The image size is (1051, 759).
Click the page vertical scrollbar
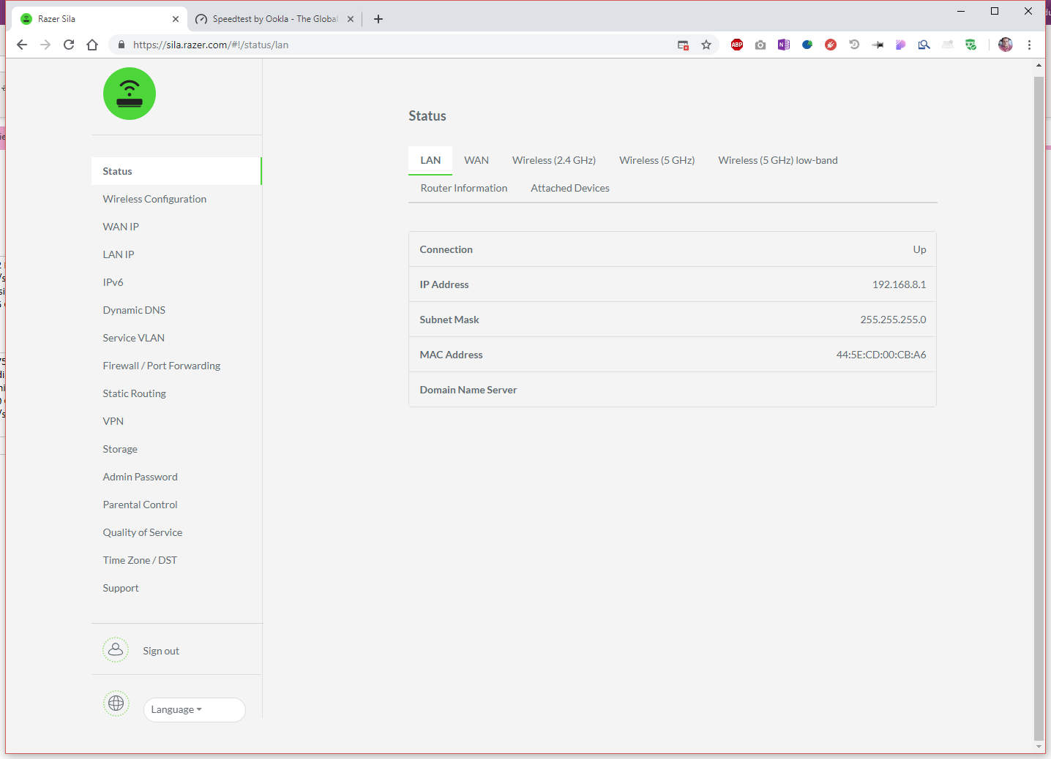tap(1039, 408)
